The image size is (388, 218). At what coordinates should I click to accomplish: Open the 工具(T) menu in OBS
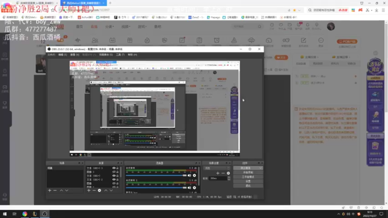pos(120,55)
